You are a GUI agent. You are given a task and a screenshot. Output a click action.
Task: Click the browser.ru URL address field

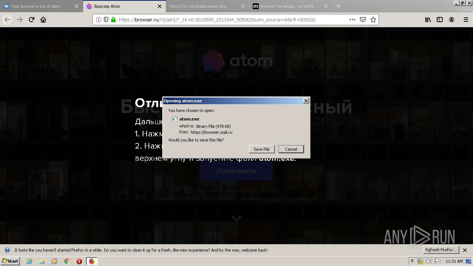[217, 20]
